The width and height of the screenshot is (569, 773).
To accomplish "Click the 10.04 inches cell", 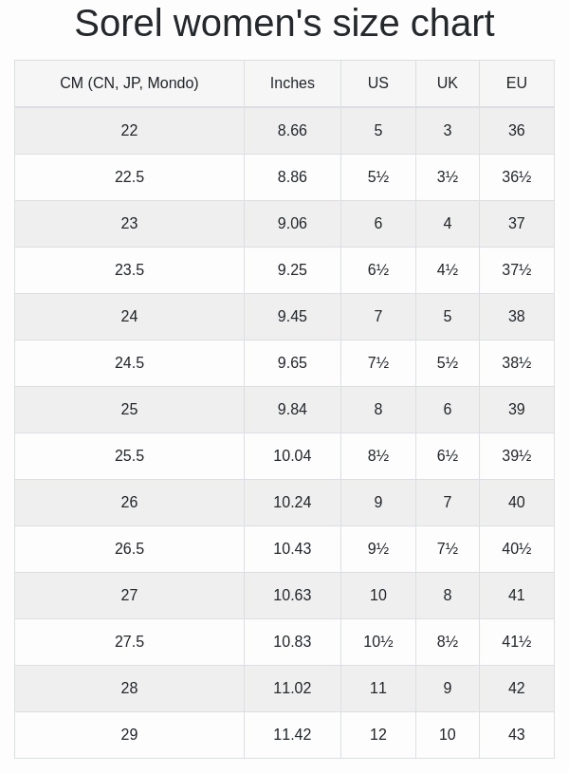I will click(292, 456).
